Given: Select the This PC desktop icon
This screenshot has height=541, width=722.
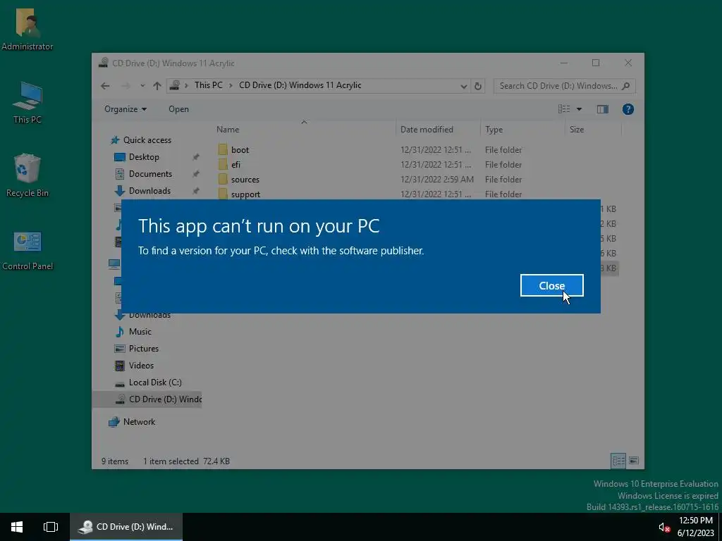Looking at the screenshot, I should 27,103.
